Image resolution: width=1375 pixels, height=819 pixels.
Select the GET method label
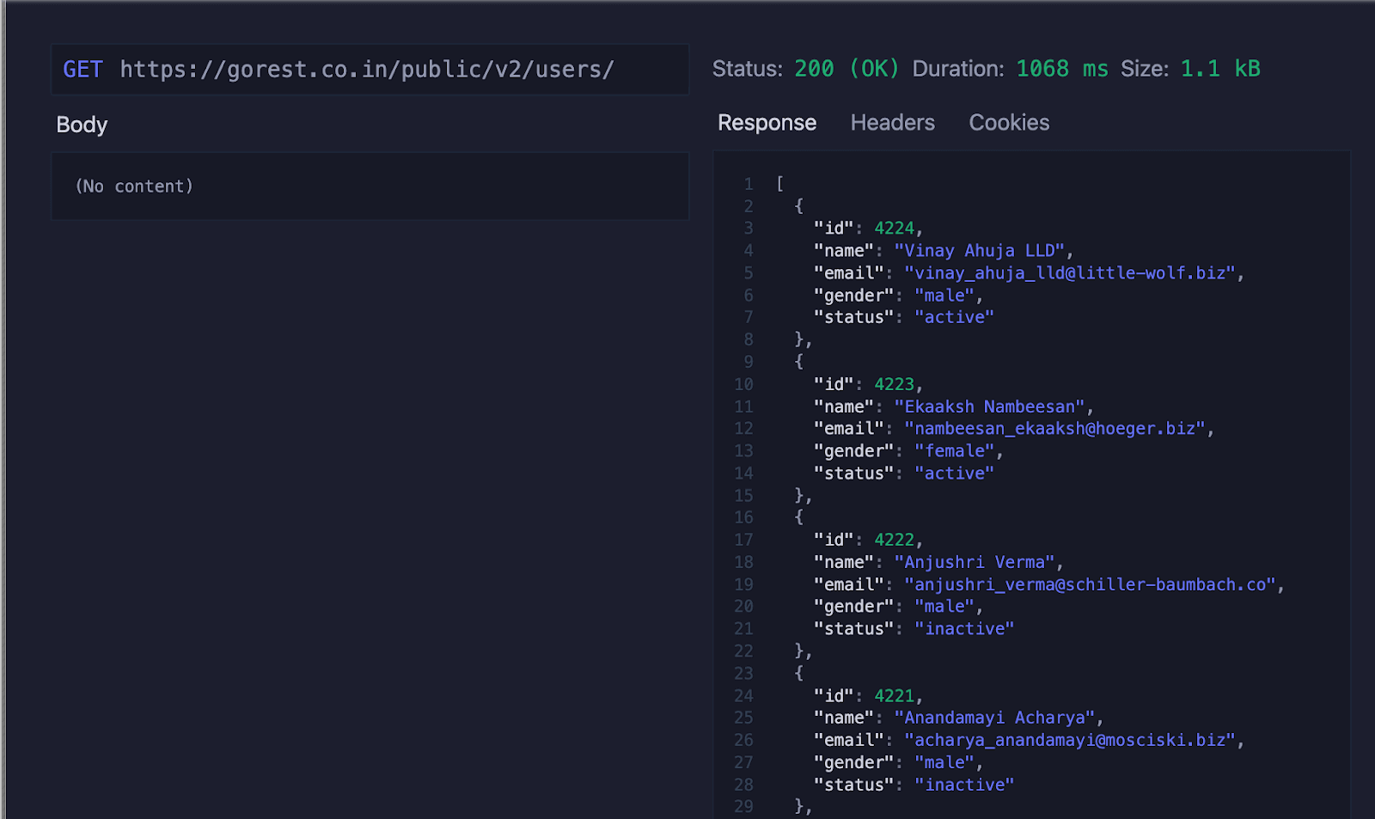coord(82,70)
